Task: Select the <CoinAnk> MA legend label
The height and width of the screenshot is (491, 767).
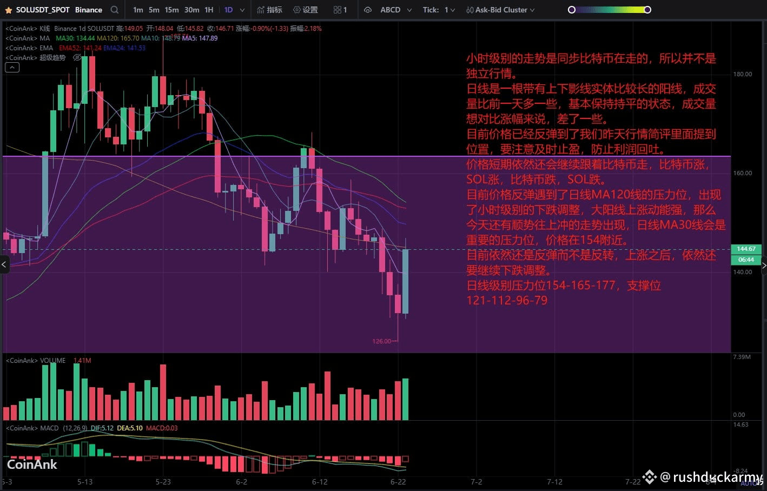Action: point(28,38)
